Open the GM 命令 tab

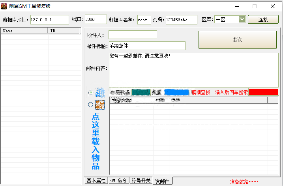118,181
